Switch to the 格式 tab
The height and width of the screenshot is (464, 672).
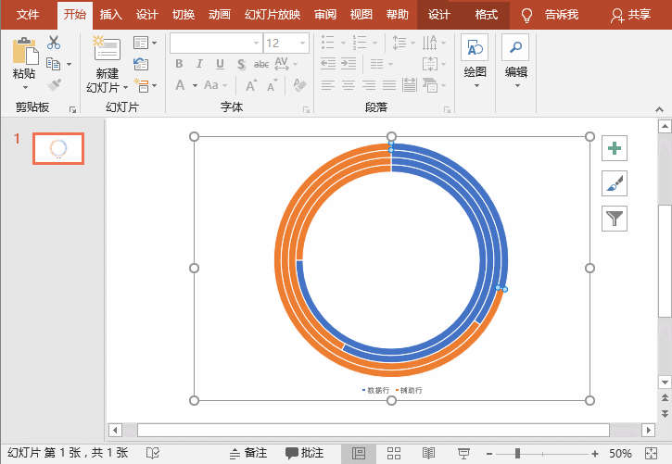[486, 15]
